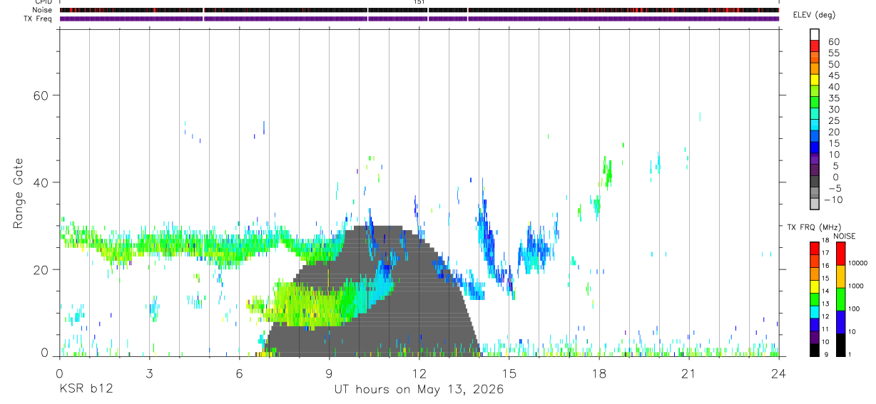Click the 'Noise' row label at top

(43, 10)
